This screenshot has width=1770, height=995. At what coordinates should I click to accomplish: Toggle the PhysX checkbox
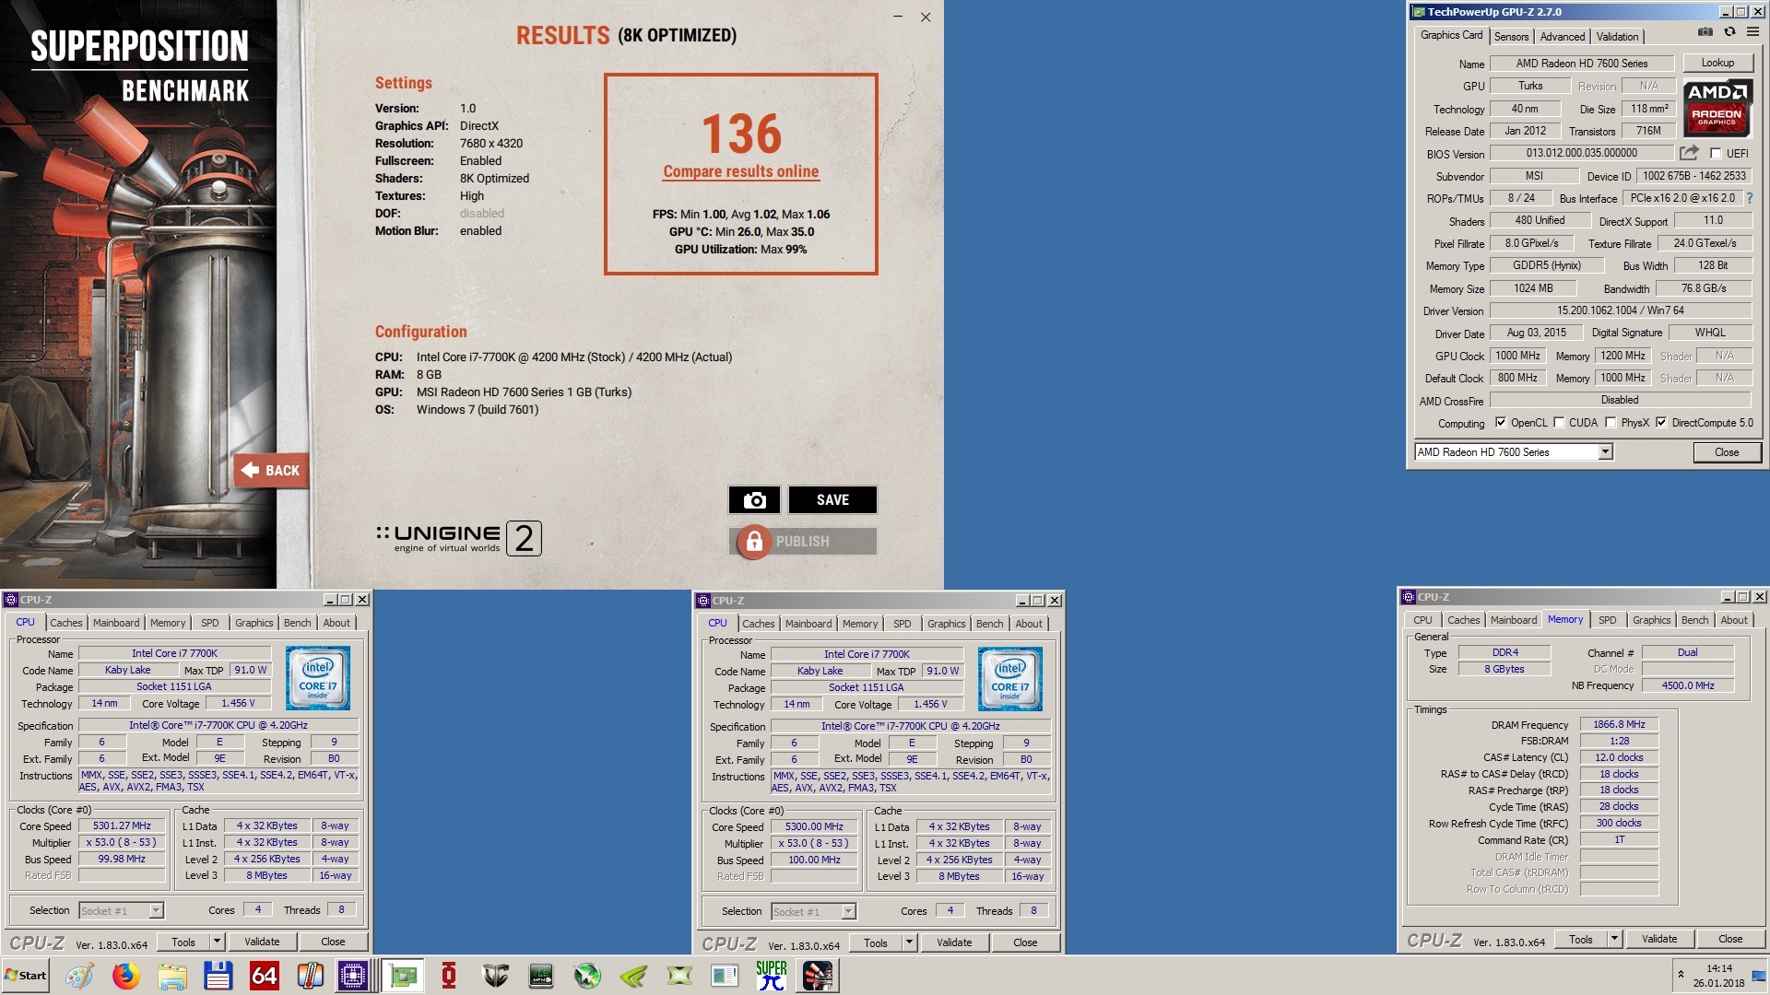pyautogui.click(x=1611, y=423)
